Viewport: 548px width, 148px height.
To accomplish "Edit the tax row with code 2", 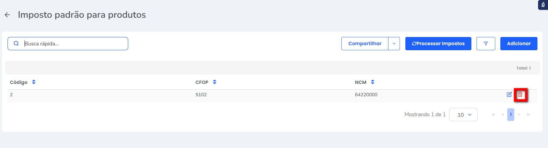I will tap(509, 94).
